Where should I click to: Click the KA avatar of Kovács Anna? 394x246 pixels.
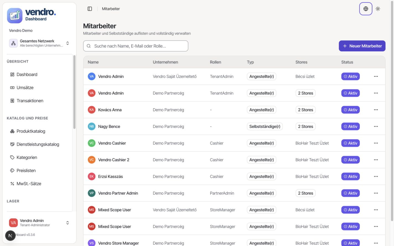(x=92, y=110)
